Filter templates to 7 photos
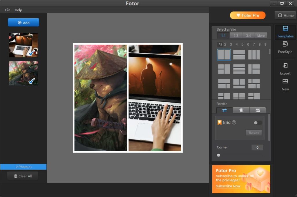Image resolution: width=297 pixels, height=197 pixels. pyautogui.click(x=254, y=44)
